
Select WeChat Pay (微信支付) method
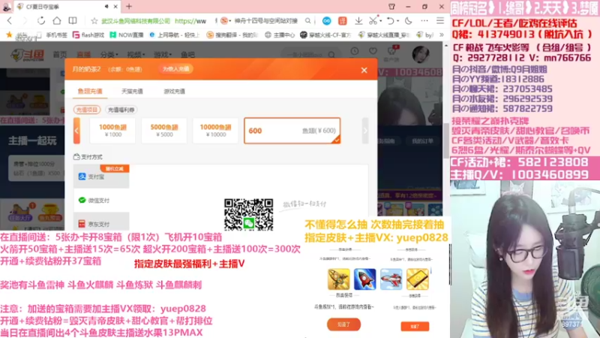(101, 200)
